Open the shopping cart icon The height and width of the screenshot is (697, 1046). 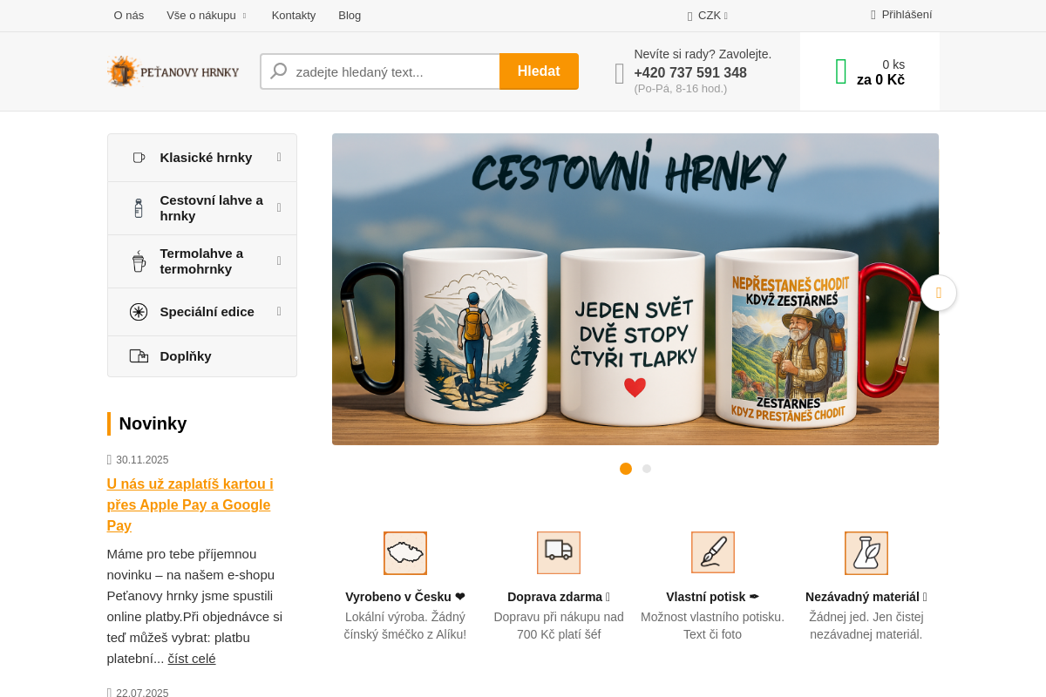click(x=841, y=71)
